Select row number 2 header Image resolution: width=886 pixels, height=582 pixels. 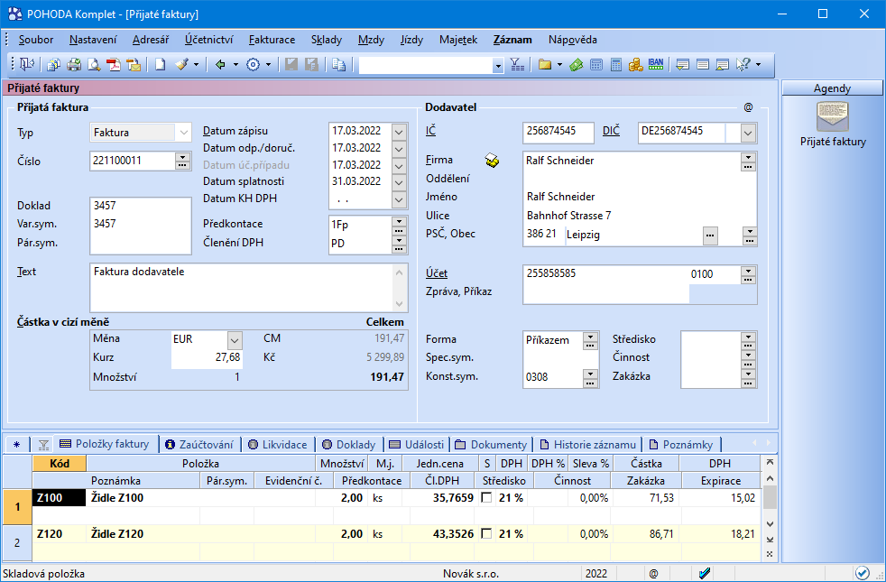pyautogui.click(x=17, y=542)
